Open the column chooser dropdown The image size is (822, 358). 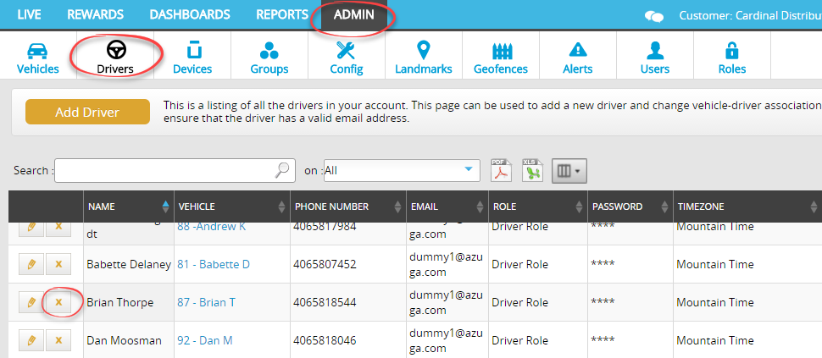(x=569, y=171)
